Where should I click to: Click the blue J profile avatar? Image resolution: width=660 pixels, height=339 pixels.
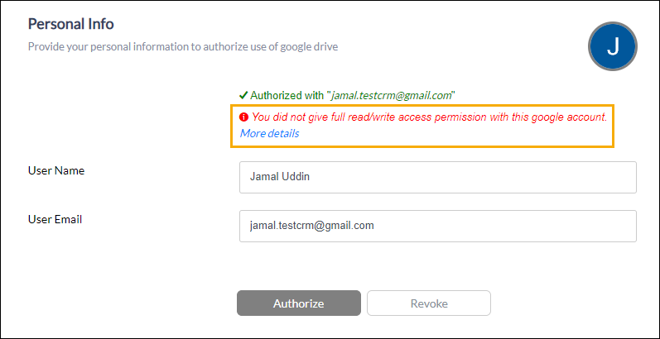[x=613, y=46]
